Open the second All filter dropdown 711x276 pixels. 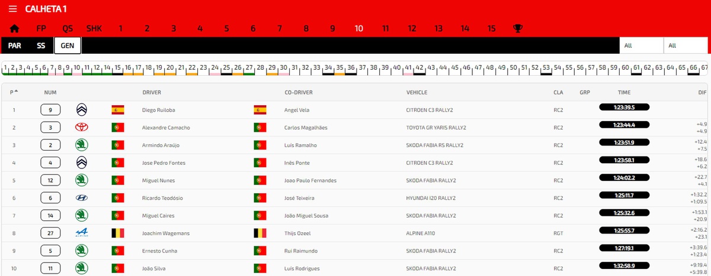[686, 46]
